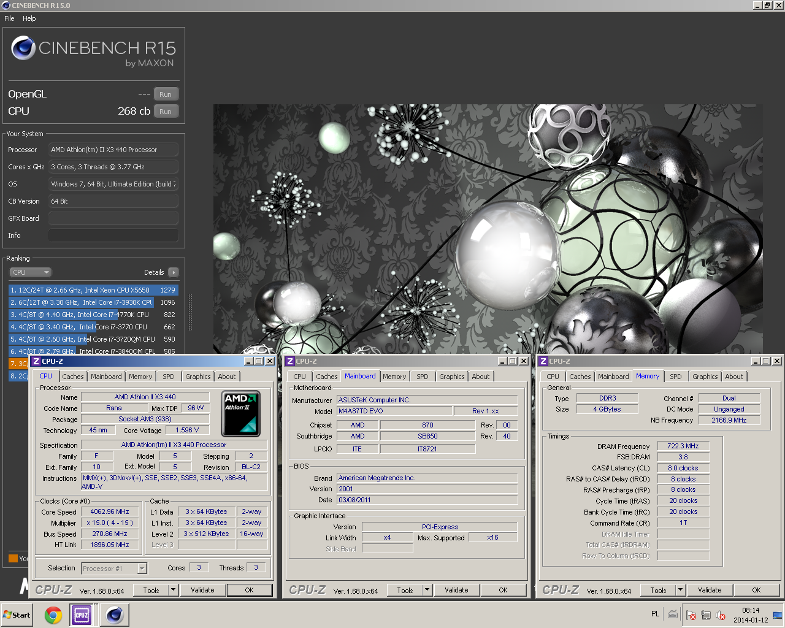Click the GFX Board field
The image size is (785, 628).
pos(113,218)
